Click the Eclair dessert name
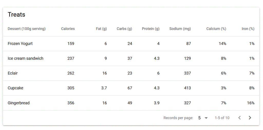 click(13, 73)
